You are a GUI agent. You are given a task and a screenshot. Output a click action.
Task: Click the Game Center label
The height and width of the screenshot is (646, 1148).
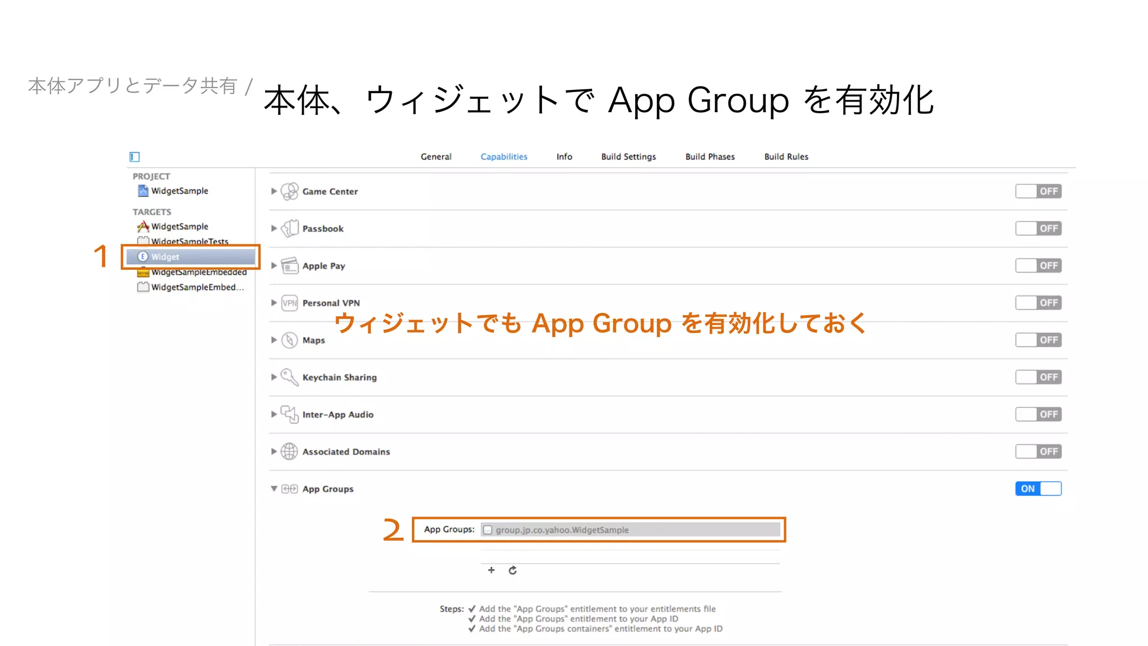tap(330, 191)
